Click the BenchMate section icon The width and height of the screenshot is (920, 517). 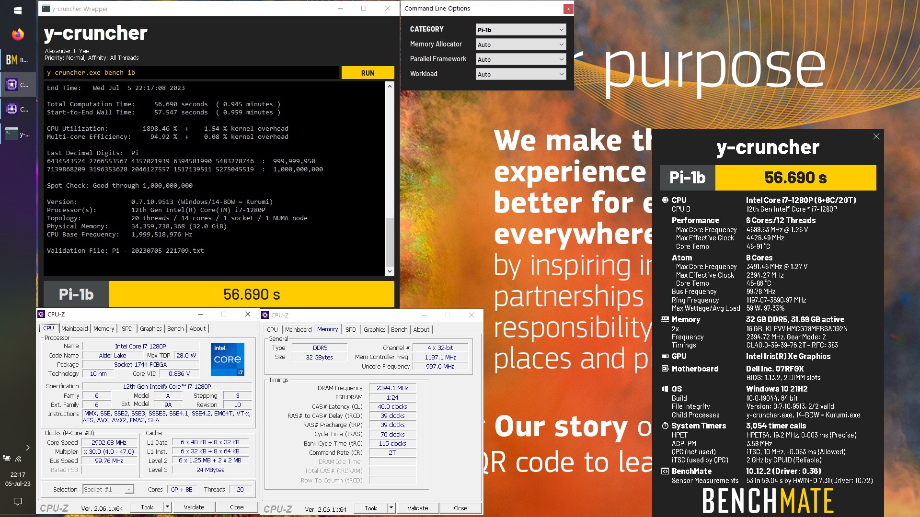click(x=665, y=471)
